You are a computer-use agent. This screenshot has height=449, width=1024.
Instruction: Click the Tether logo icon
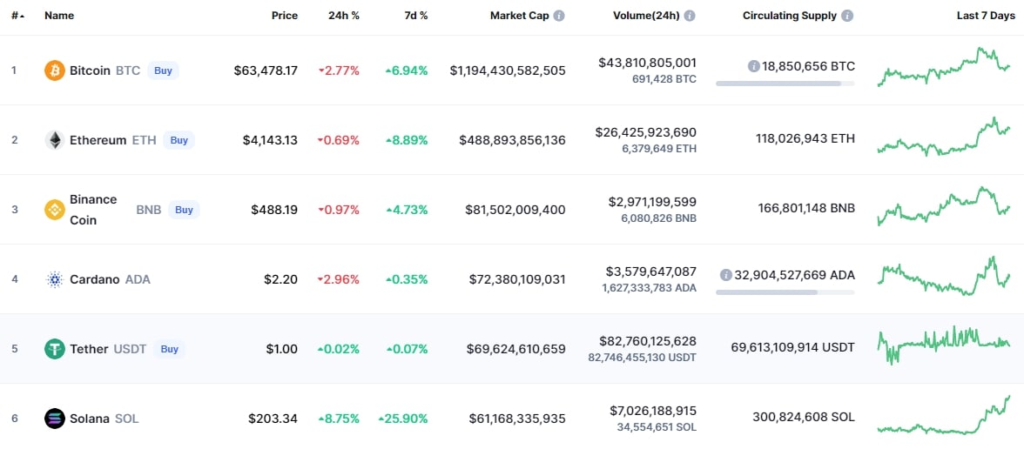point(54,349)
